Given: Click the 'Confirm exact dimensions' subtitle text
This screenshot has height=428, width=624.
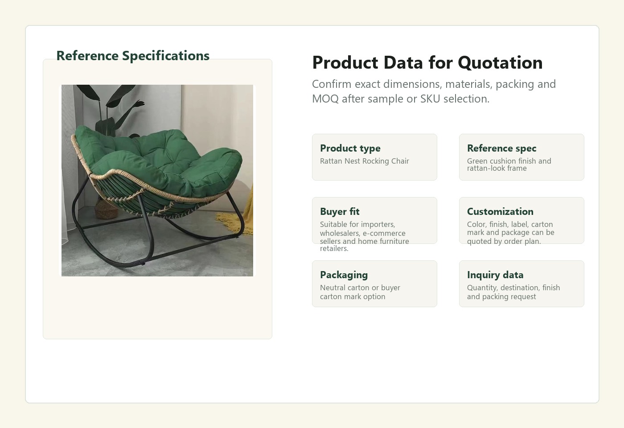Looking at the screenshot, I should 434,91.
